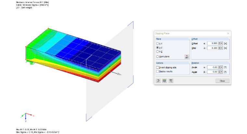Click the Angle β spinner arrows
Screen dimensions: 247x134
click(219, 72)
